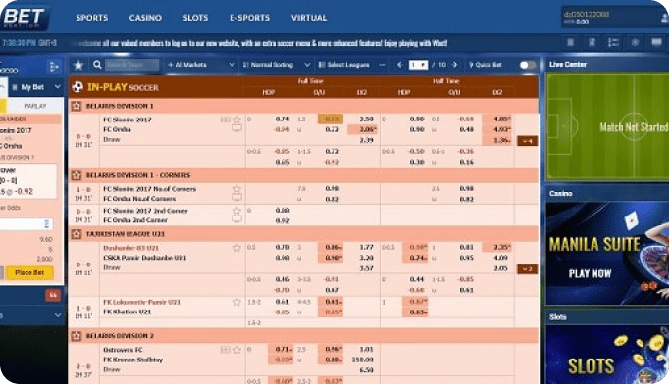Click the bet slip panel collapse icon
The width and height of the screenshot is (669, 384).
coord(54,67)
